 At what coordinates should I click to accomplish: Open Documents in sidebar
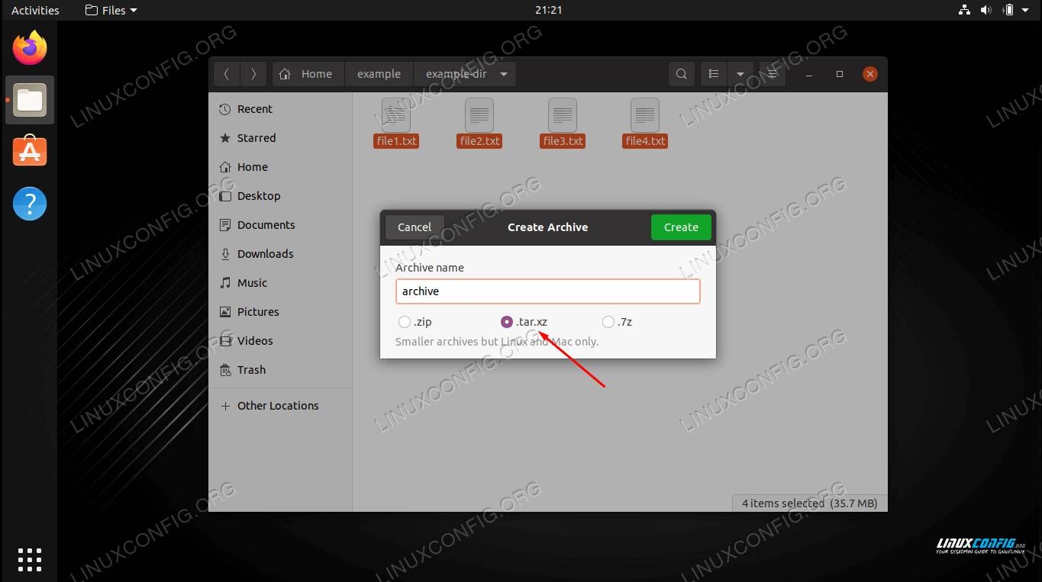(x=280, y=225)
